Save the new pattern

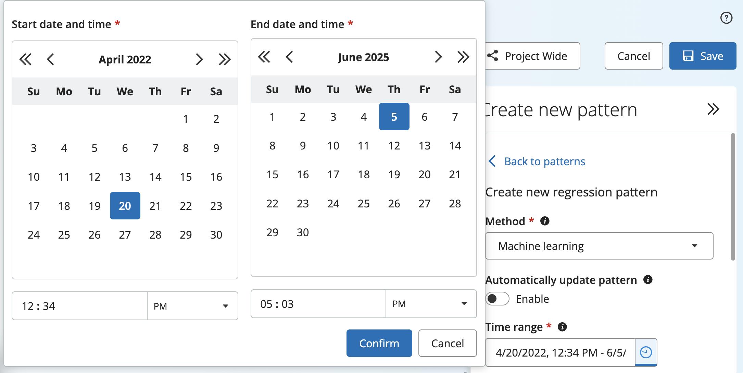703,56
